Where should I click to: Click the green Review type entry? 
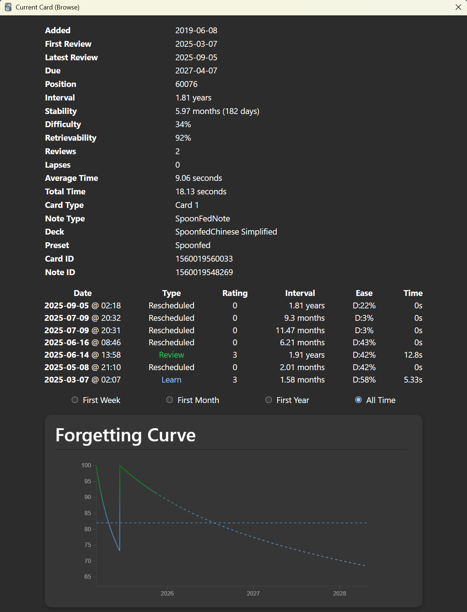(171, 355)
